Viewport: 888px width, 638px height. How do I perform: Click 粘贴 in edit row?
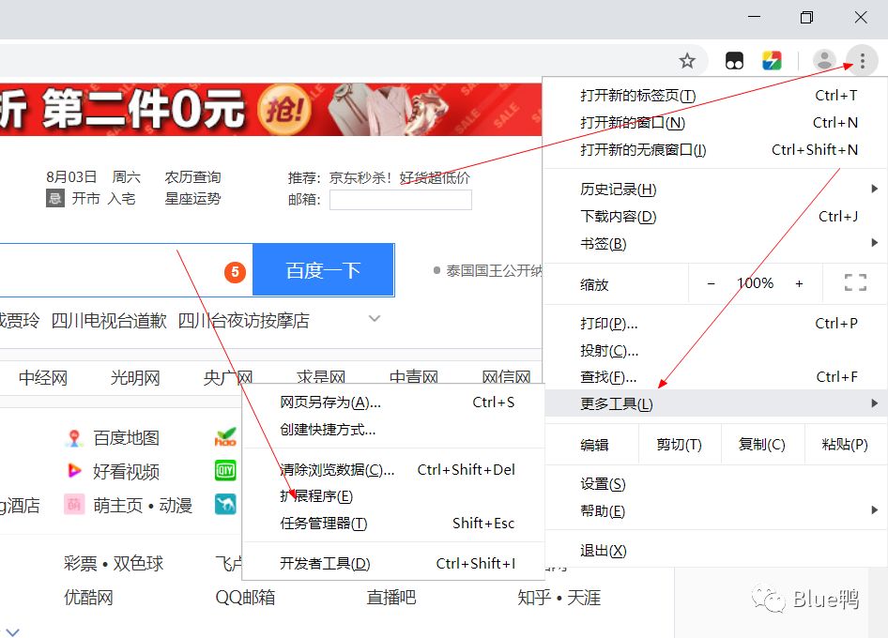click(845, 445)
